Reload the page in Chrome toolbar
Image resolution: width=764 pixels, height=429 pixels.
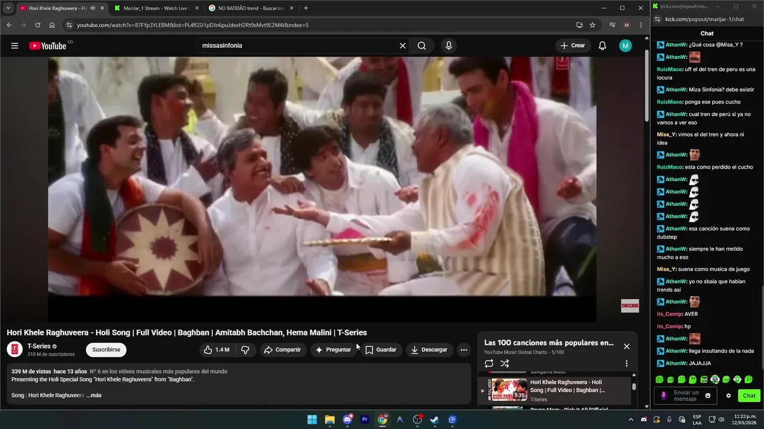tap(38, 25)
